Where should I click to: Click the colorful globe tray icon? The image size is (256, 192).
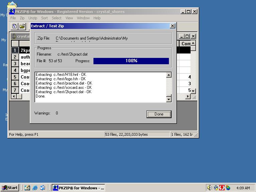click(x=228, y=188)
